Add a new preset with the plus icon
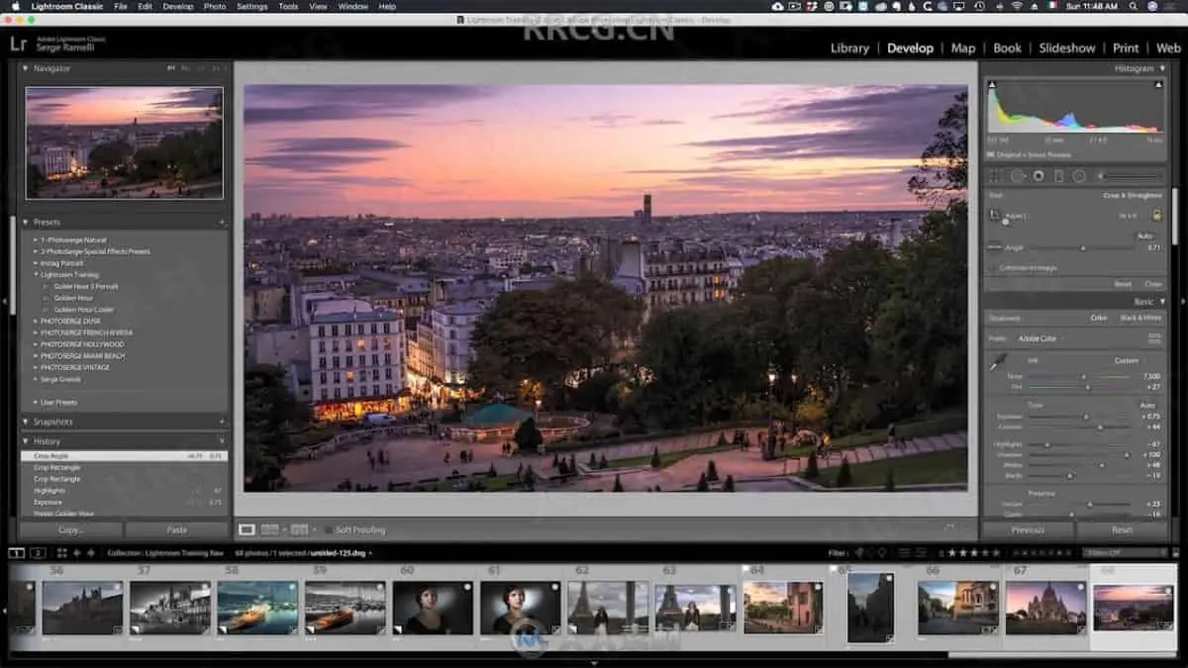The height and width of the screenshot is (668, 1188). pyautogui.click(x=222, y=223)
